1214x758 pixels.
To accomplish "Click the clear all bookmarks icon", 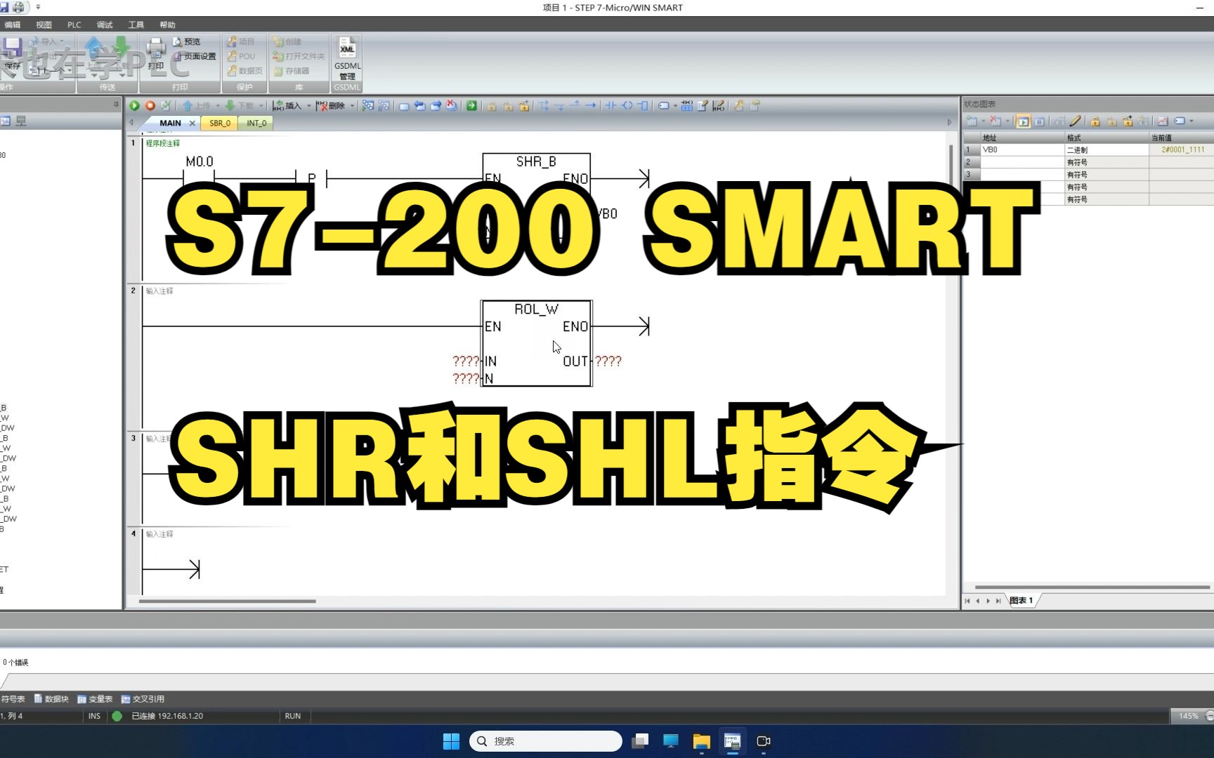I will 451,105.
